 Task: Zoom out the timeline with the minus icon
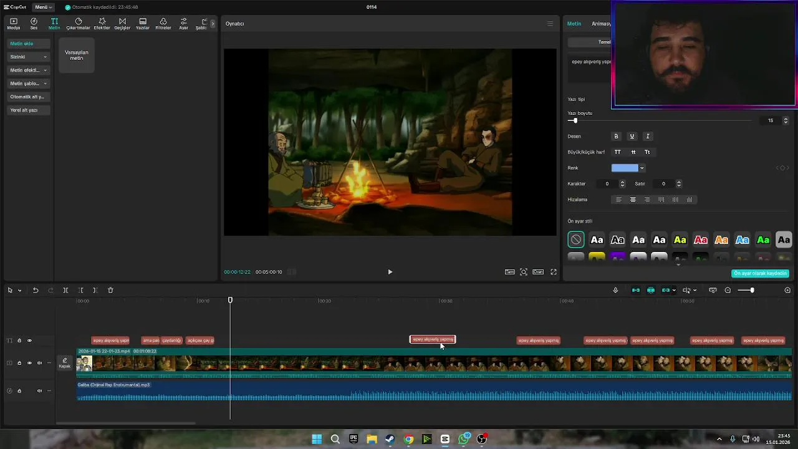pyautogui.click(x=728, y=290)
